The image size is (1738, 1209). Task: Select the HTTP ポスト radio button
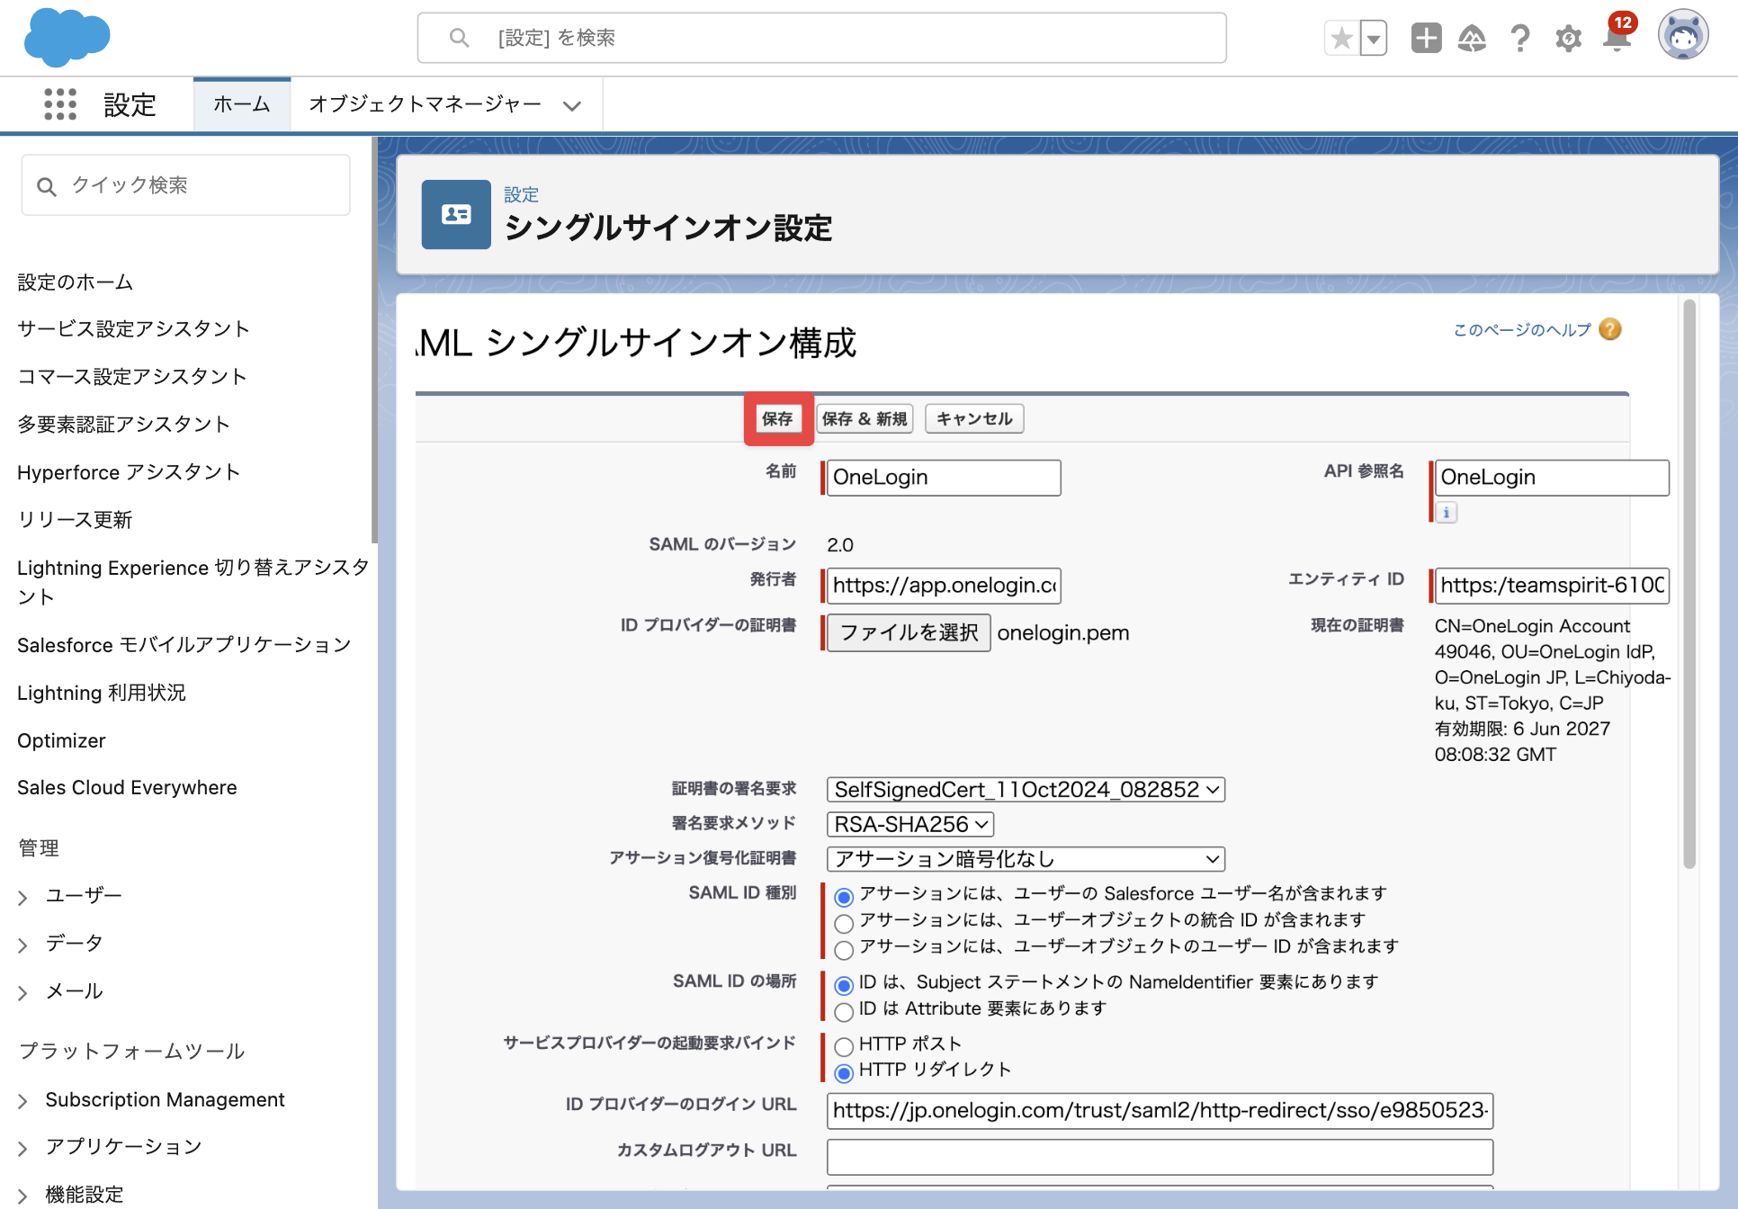pos(844,1046)
